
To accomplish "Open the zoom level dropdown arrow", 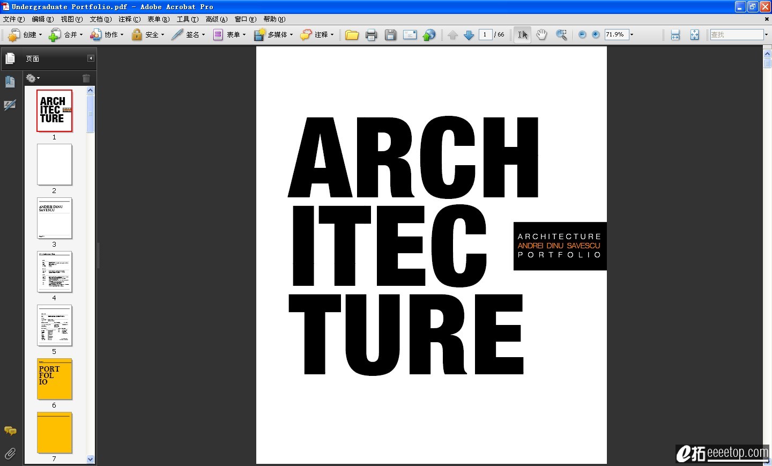I will coord(632,35).
